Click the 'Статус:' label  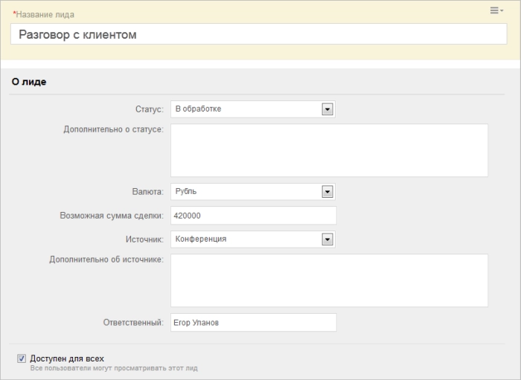coord(149,109)
